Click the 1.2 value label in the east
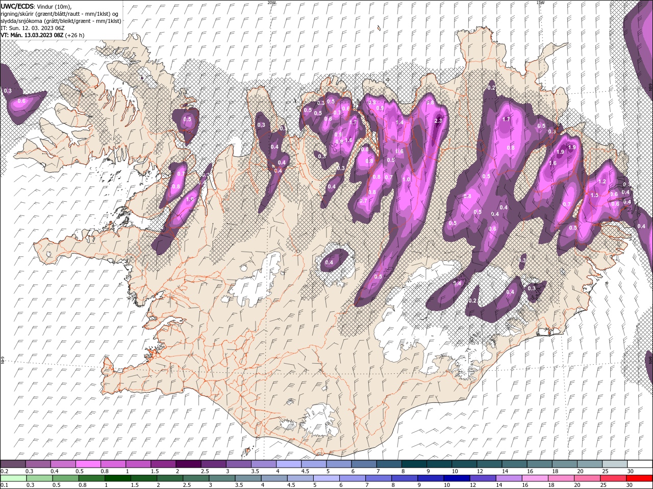 (602, 182)
